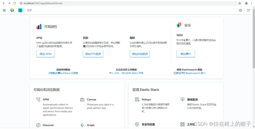Click the 管理 Elastic Stack heading
Image resolution: width=255 pixels, height=129 pixels.
click(146, 90)
